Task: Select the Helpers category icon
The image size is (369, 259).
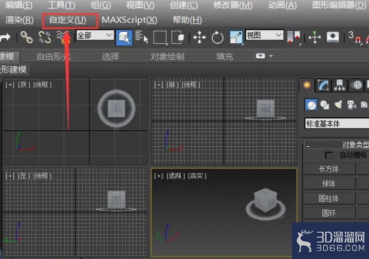Action: tap(364, 105)
